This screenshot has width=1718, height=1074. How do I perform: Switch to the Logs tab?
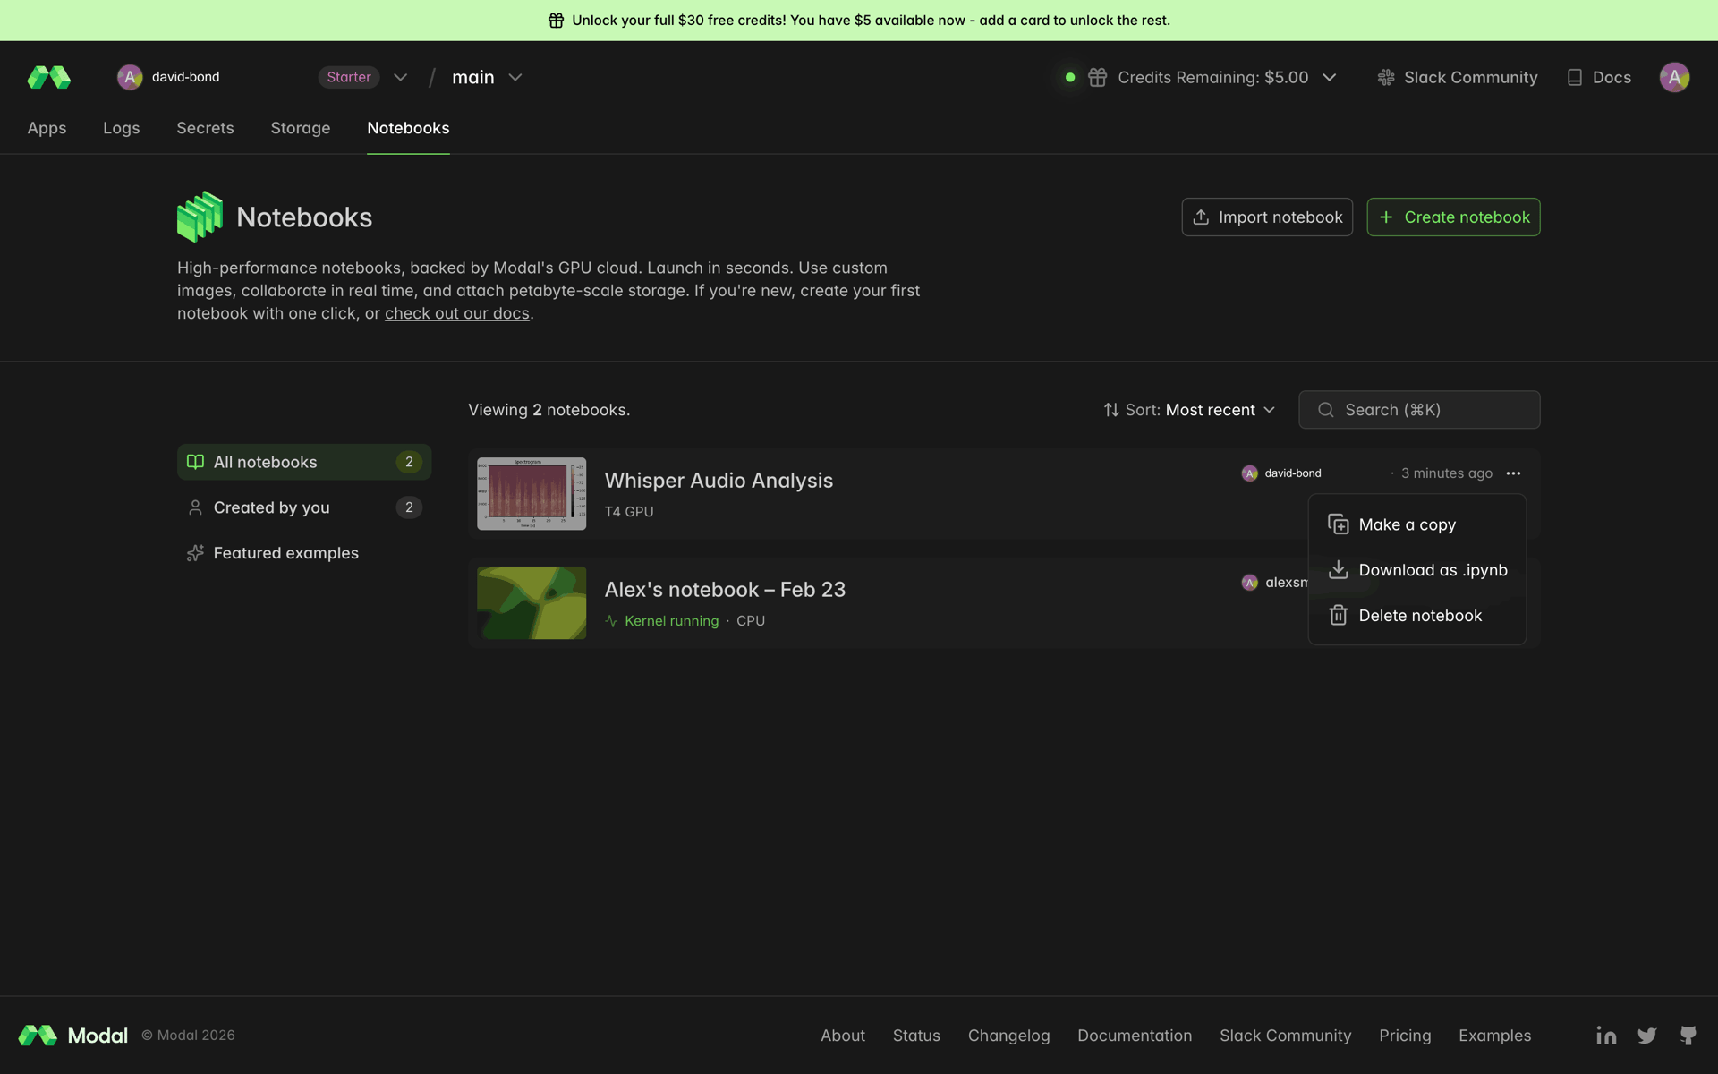coord(121,128)
